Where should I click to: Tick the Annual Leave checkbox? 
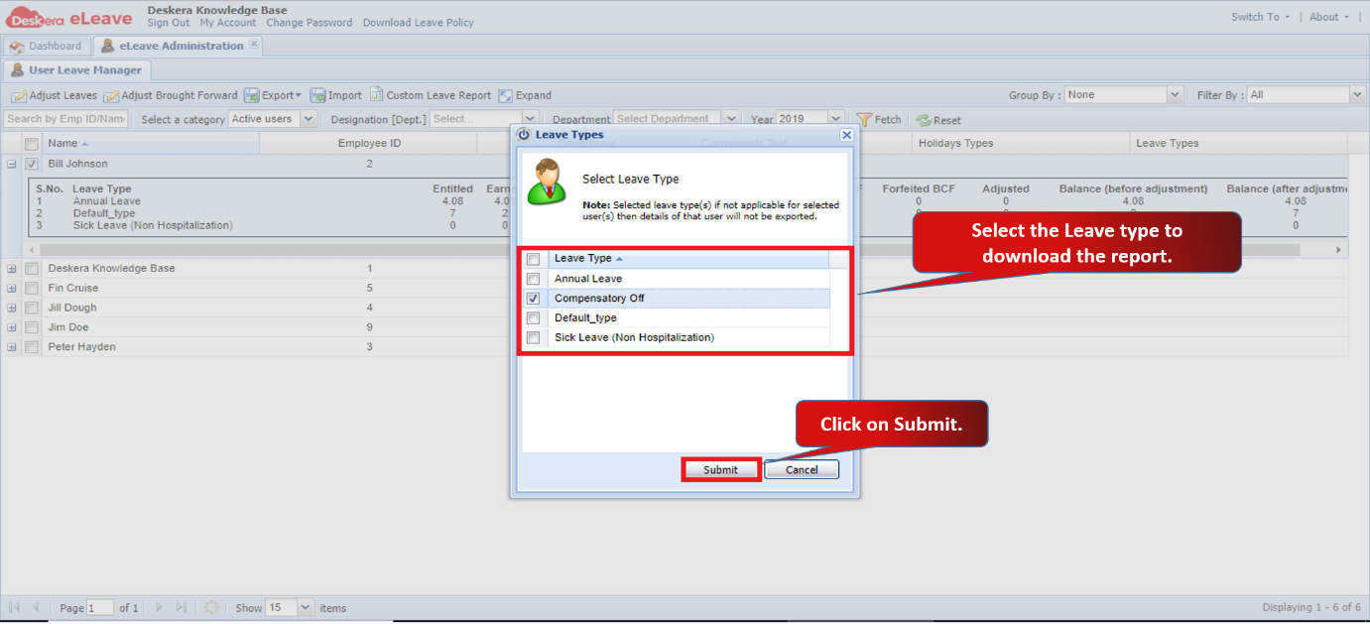coord(534,279)
